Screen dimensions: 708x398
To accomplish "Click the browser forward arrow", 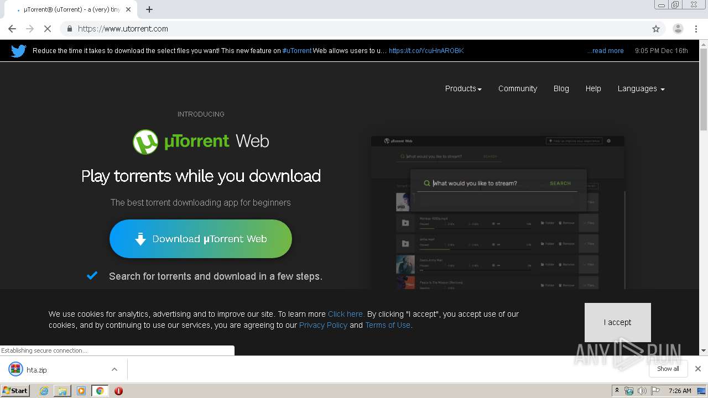I will [x=30, y=29].
